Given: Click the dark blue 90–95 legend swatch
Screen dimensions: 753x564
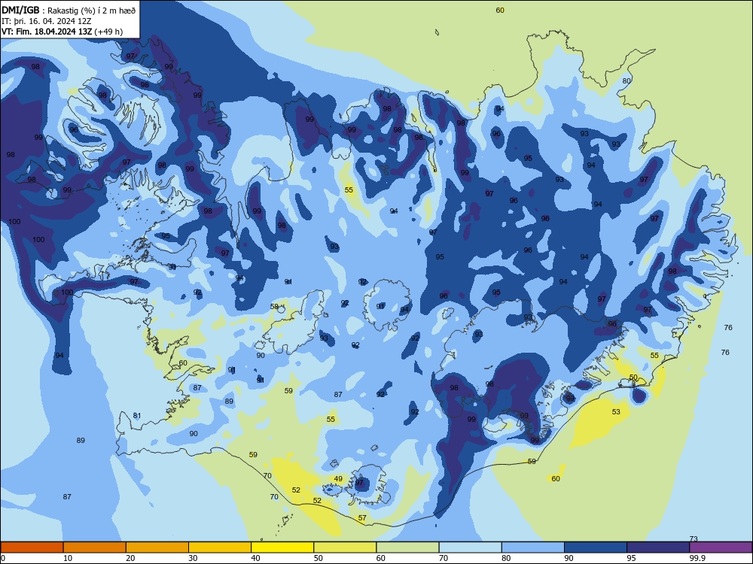Looking at the screenshot, I should click(x=596, y=547).
